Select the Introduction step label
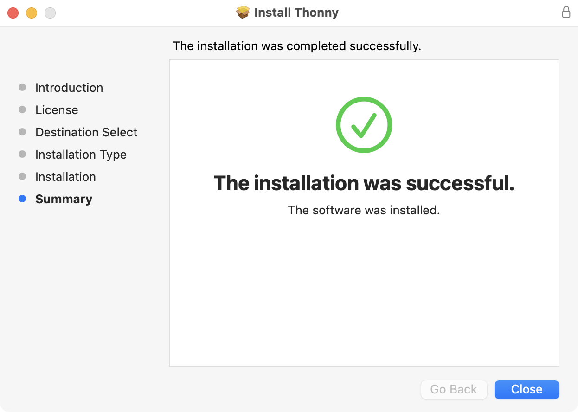 (x=69, y=88)
